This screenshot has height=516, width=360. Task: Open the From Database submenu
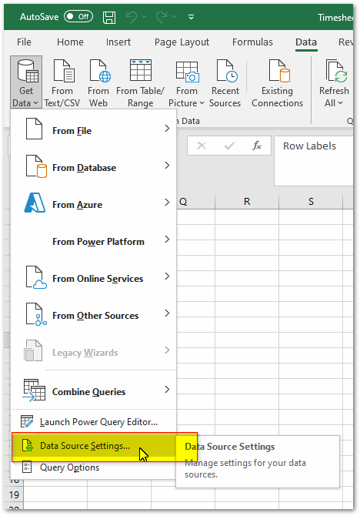point(94,167)
